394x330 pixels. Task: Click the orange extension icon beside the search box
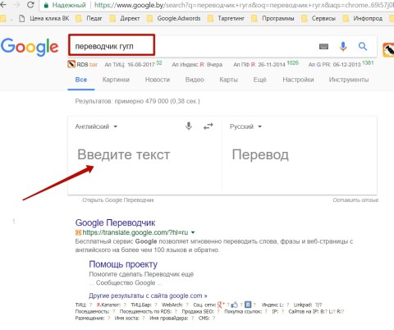[388, 50]
